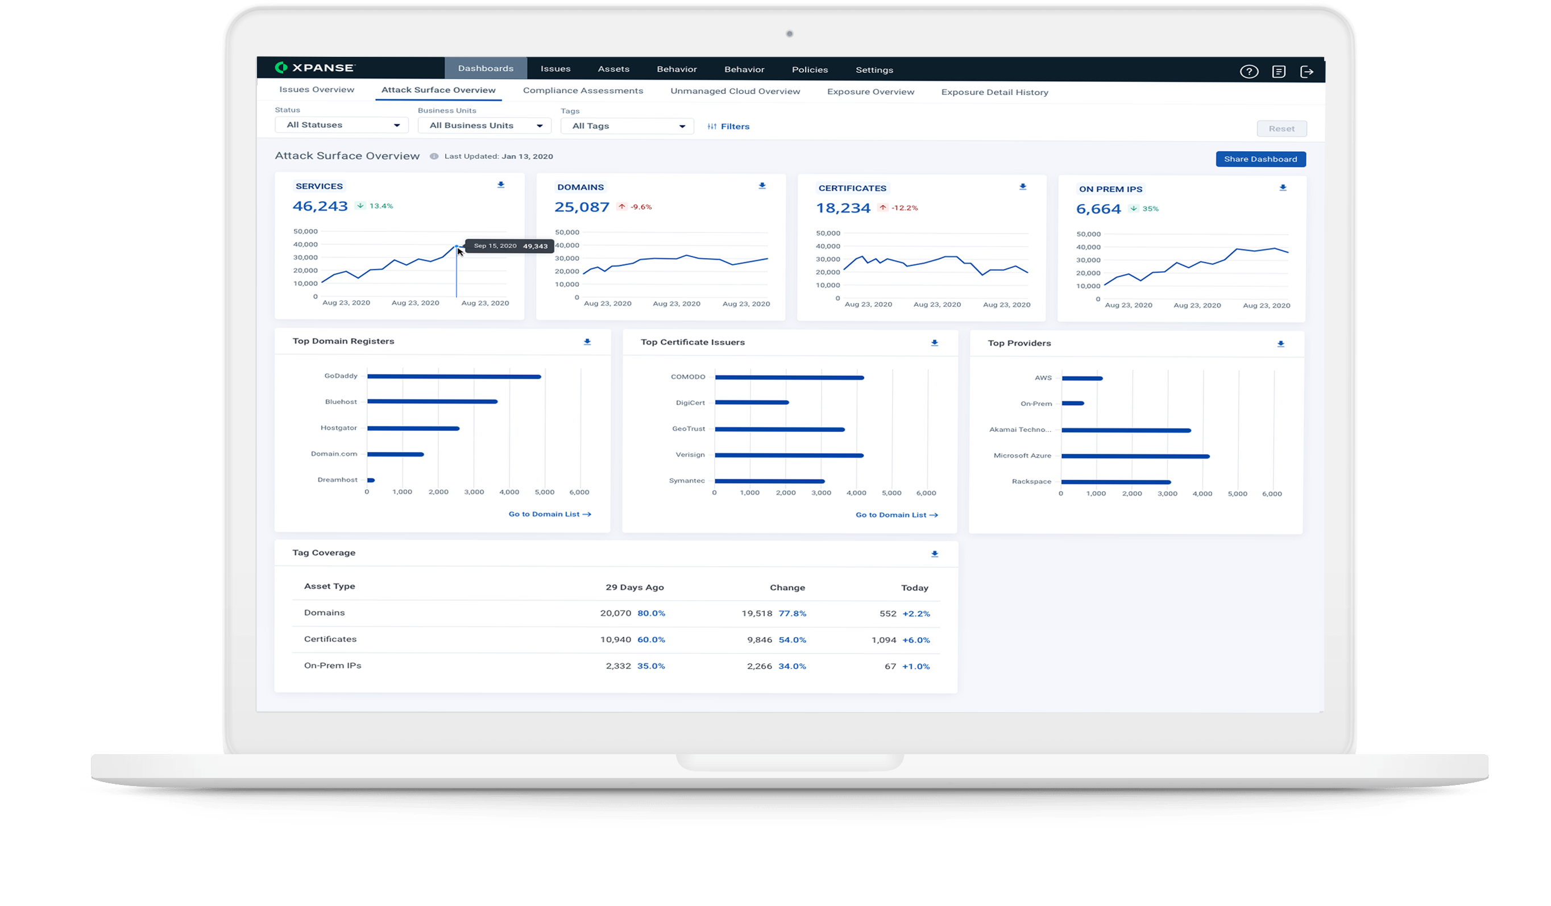
Task: Open Go to Domain List under Registers
Action: [550, 514]
